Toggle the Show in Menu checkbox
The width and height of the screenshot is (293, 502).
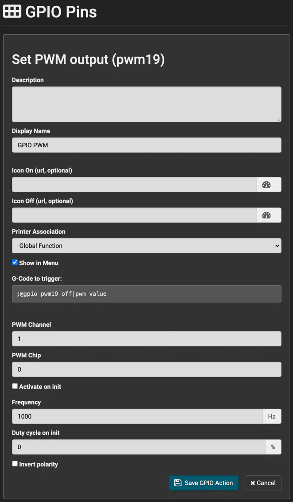pos(15,263)
